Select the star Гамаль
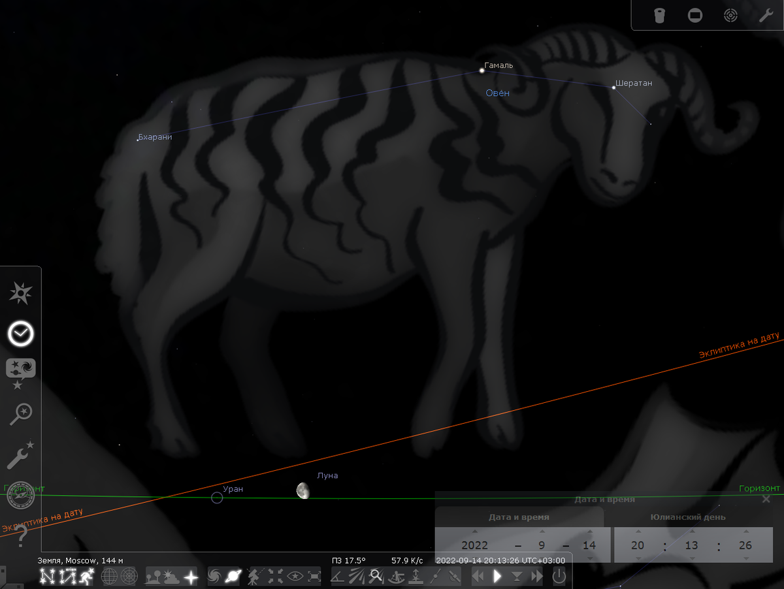 482,70
